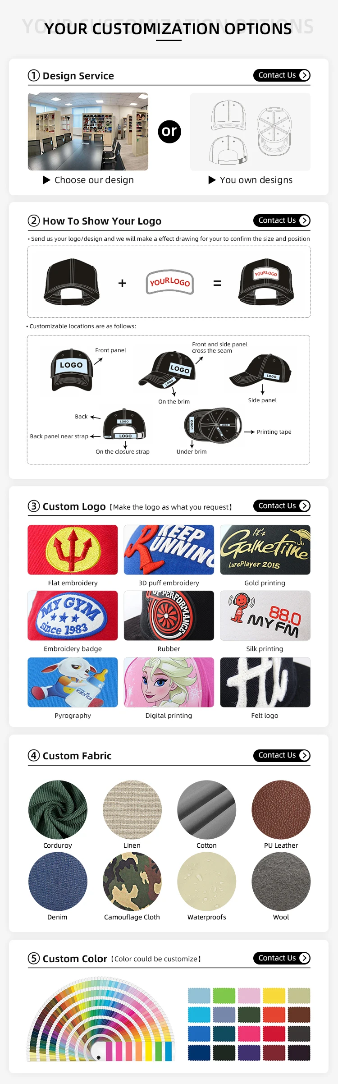
Task: Pick the Felt logo sample image
Action: 265,682
